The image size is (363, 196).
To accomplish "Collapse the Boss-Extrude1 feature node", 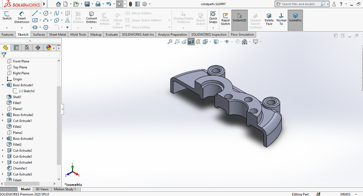I will (x=3, y=85).
